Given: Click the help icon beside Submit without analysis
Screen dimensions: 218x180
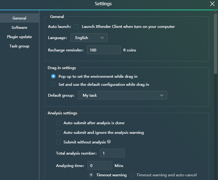Looking at the screenshot, I should coord(109,142).
